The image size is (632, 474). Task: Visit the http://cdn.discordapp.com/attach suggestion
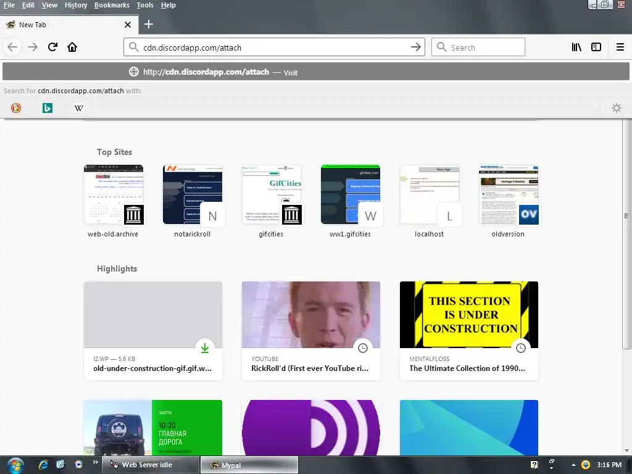(316, 72)
